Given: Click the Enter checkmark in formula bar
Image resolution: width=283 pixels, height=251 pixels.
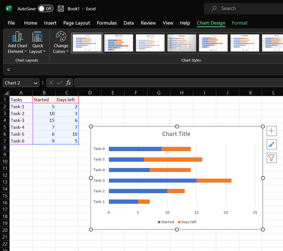Looking at the screenshot, I should pyautogui.click(x=59, y=83).
